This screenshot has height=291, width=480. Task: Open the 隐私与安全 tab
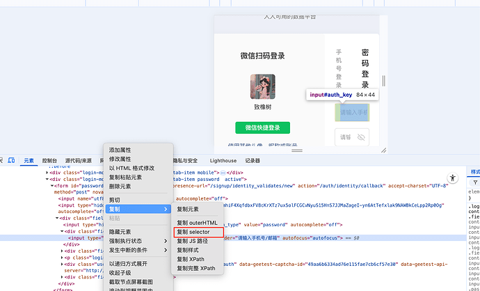pyautogui.click(x=186, y=161)
